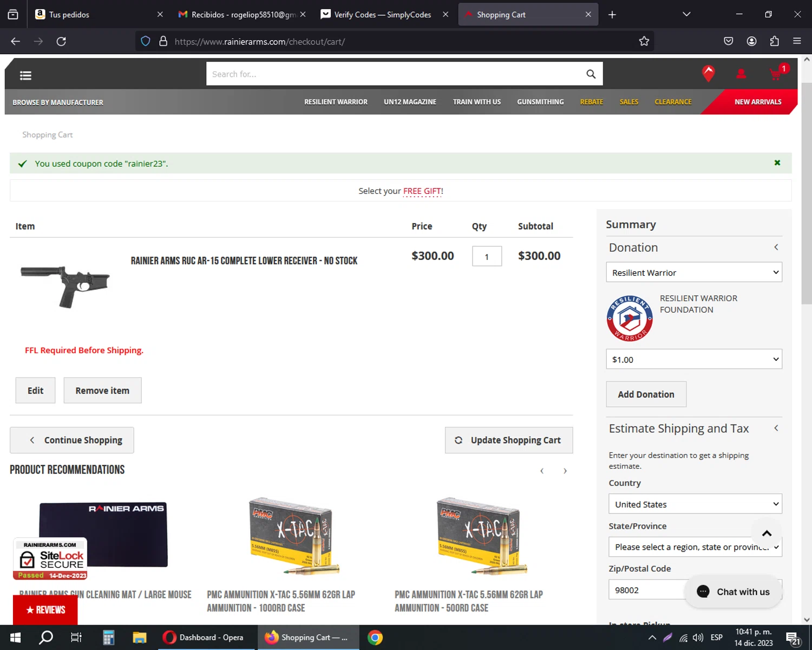Show next product recommendations

[x=565, y=471]
